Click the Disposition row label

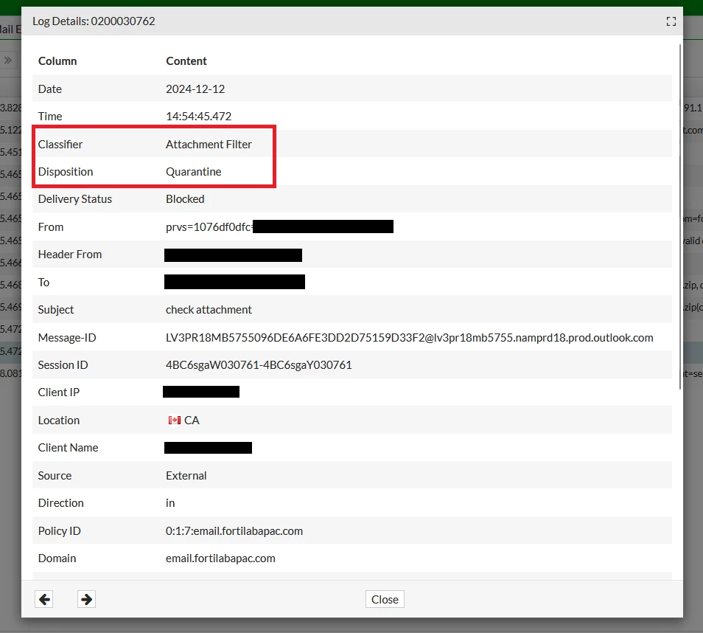pyautogui.click(x=66, y=171)
